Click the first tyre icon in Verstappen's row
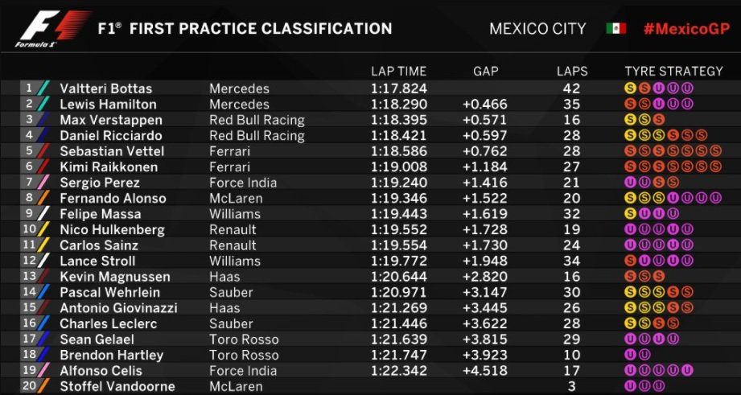 click(x=631, y=120)
